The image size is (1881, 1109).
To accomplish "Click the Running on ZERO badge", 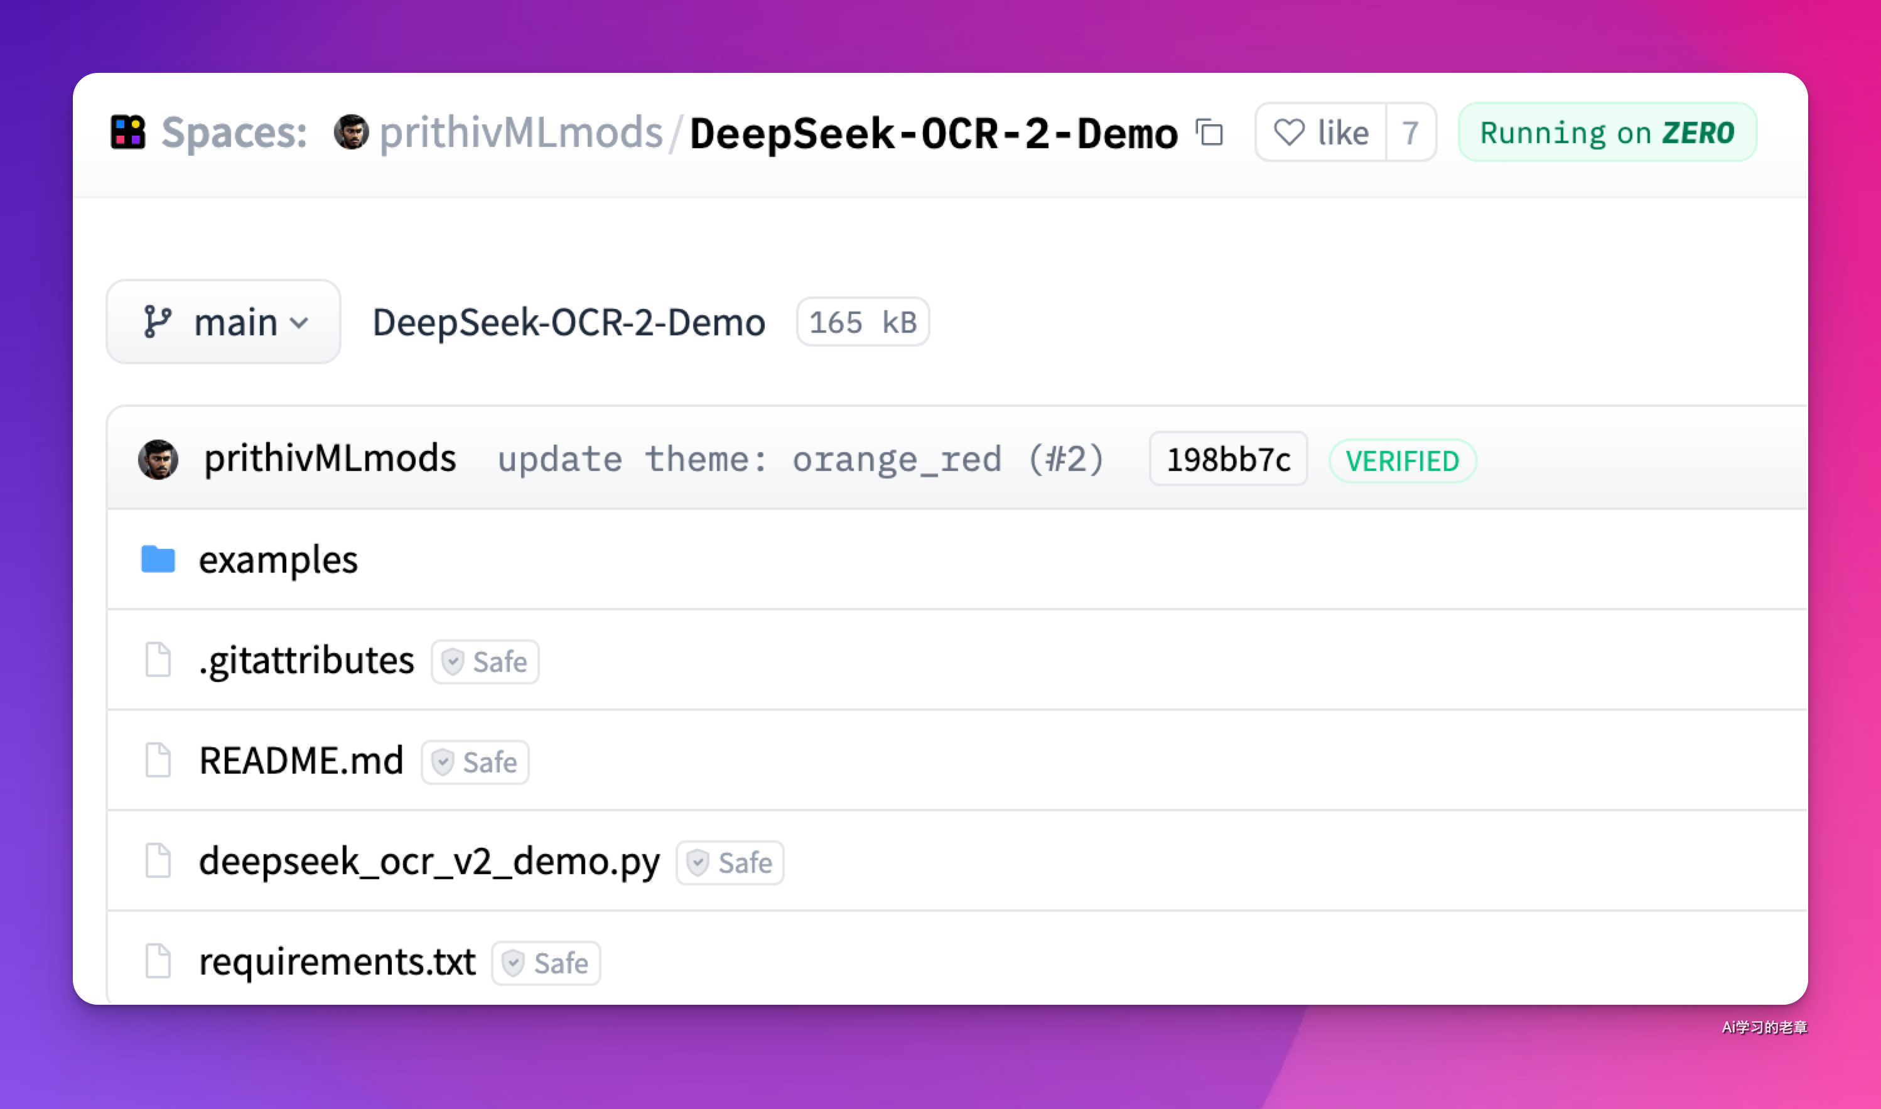I will (x=1607, y=133).
